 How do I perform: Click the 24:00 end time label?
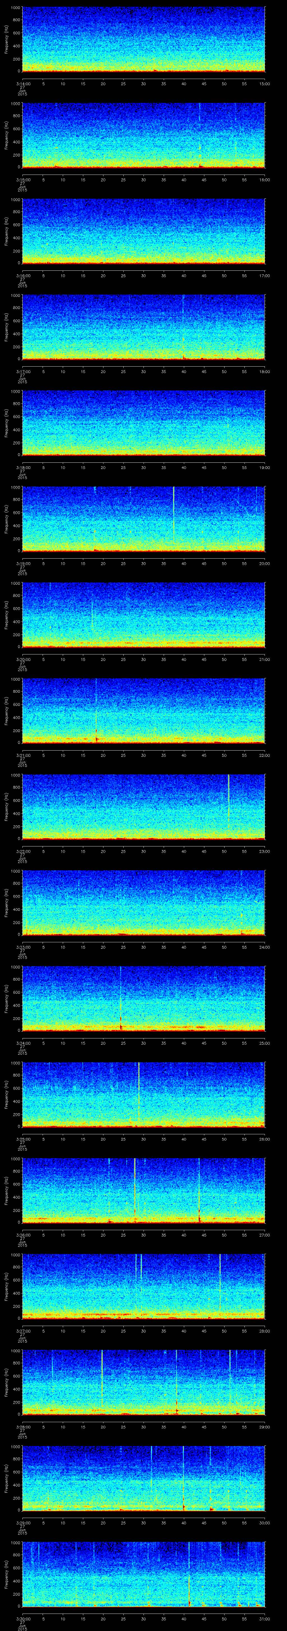265,947
